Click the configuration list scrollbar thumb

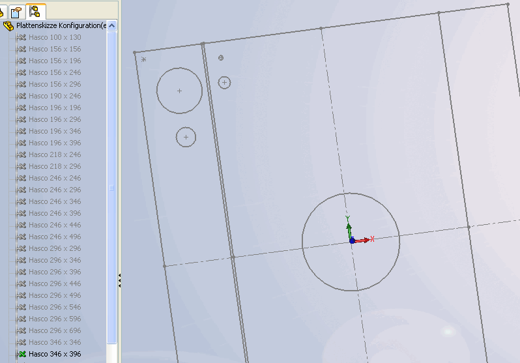coord(112,188)
